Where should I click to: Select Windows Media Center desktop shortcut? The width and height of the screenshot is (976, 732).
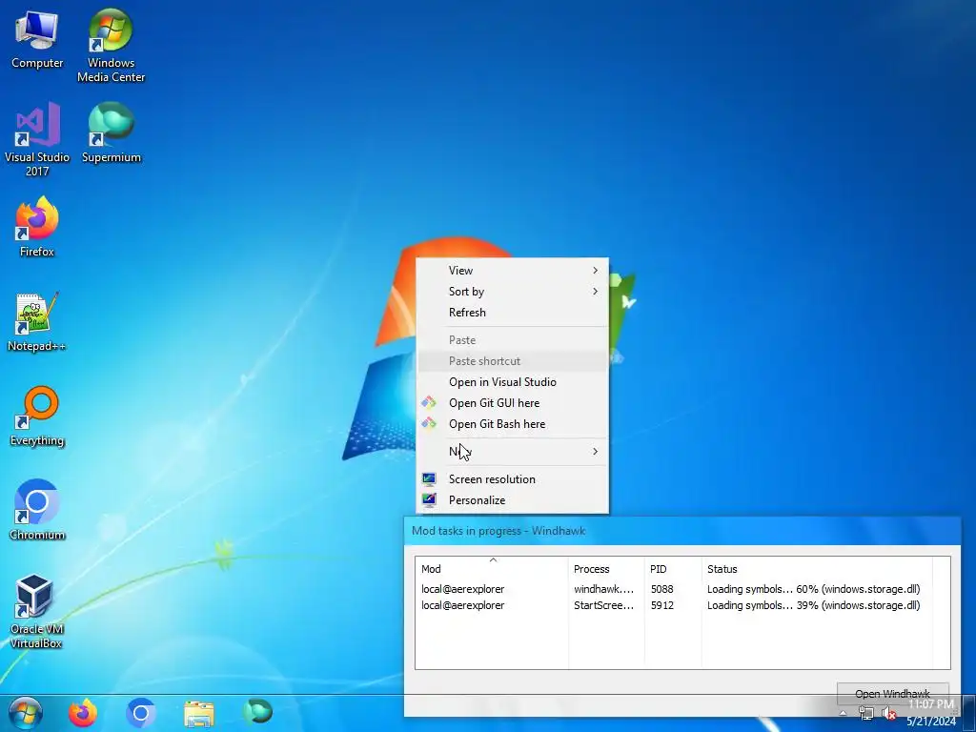[111, 46]
